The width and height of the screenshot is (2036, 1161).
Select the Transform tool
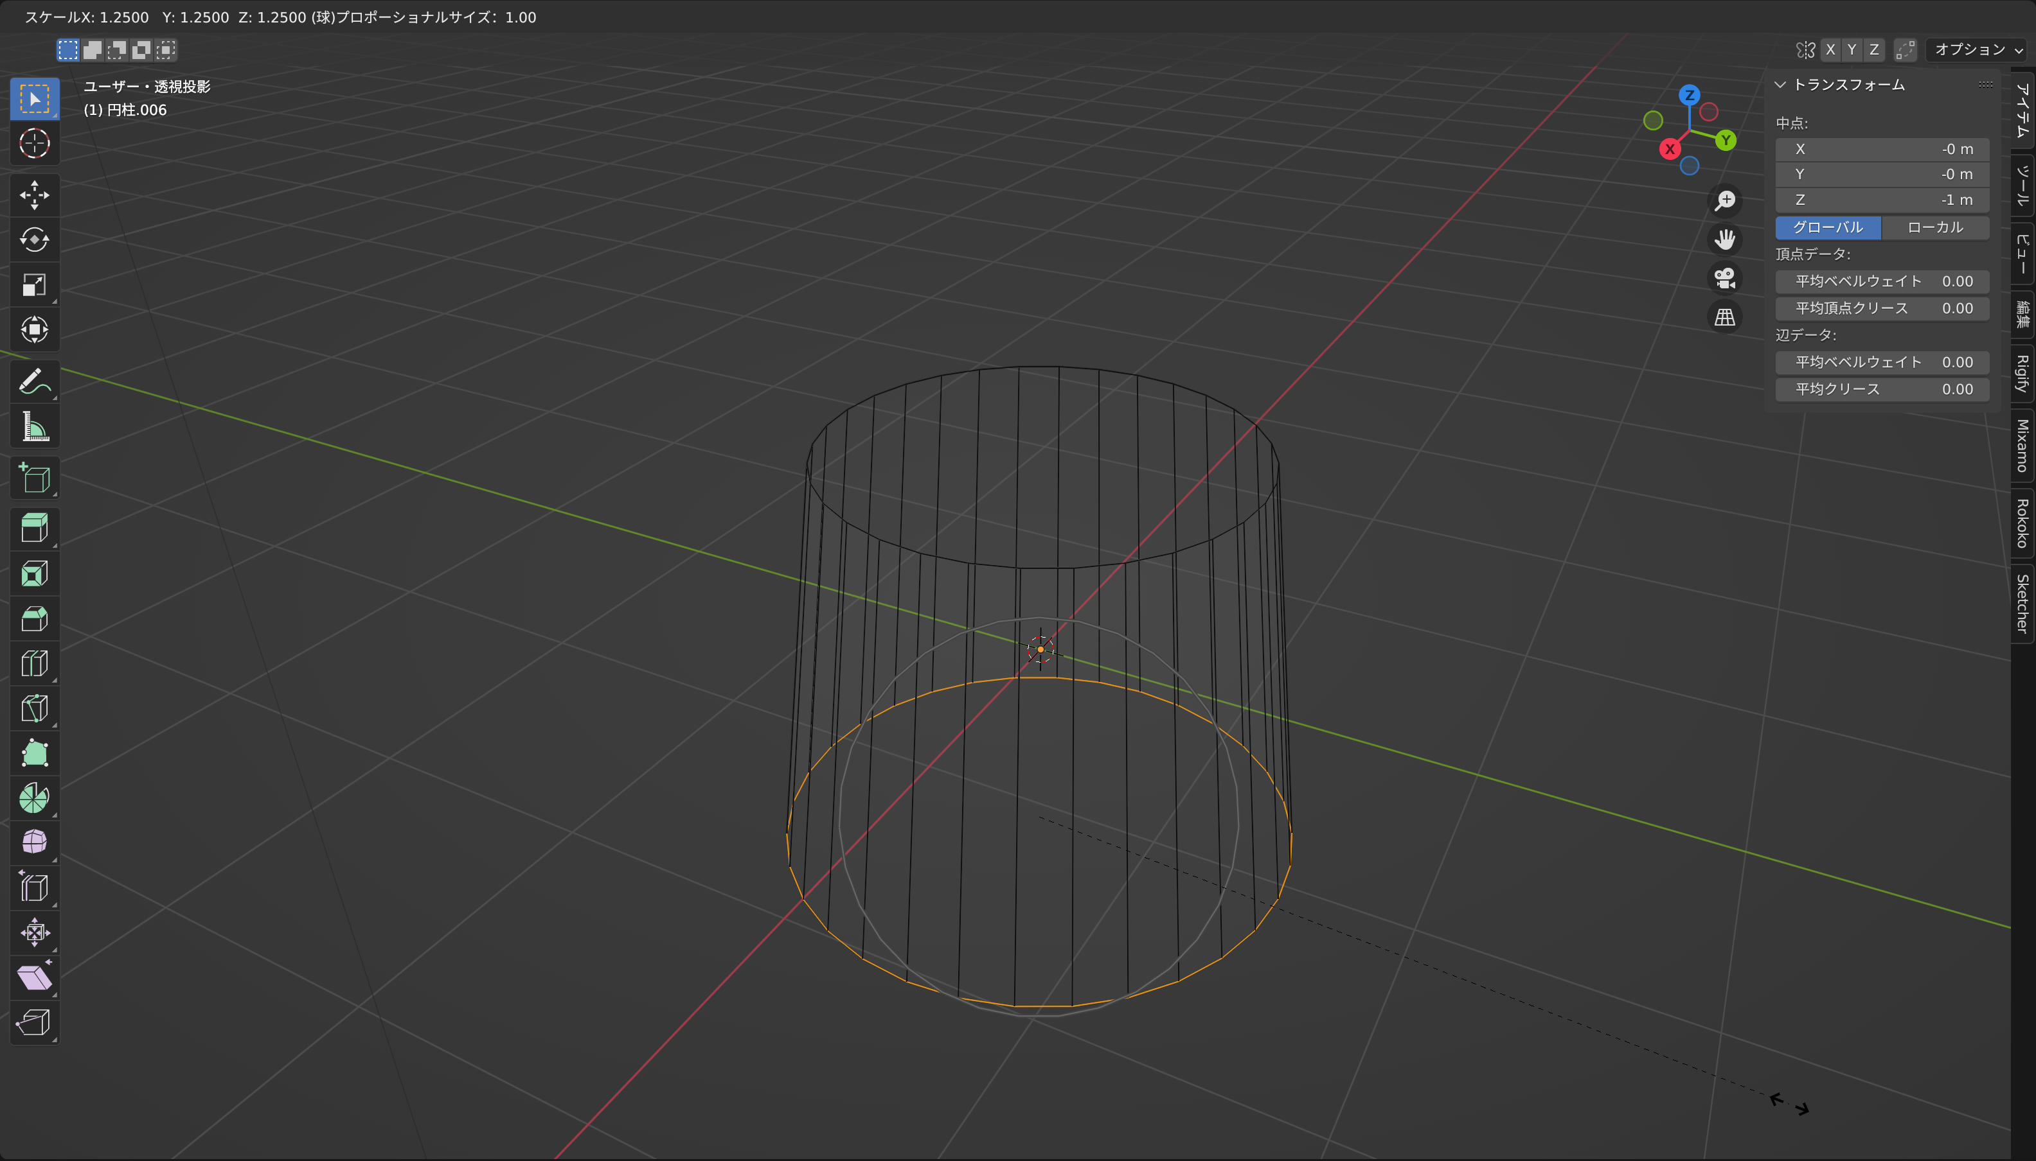point(34,329)
